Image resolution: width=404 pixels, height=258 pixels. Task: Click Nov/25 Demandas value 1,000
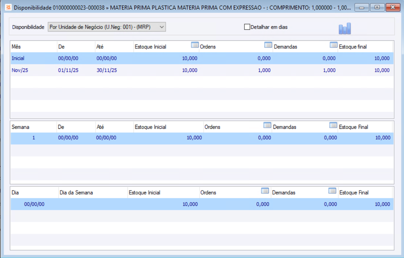329,70
